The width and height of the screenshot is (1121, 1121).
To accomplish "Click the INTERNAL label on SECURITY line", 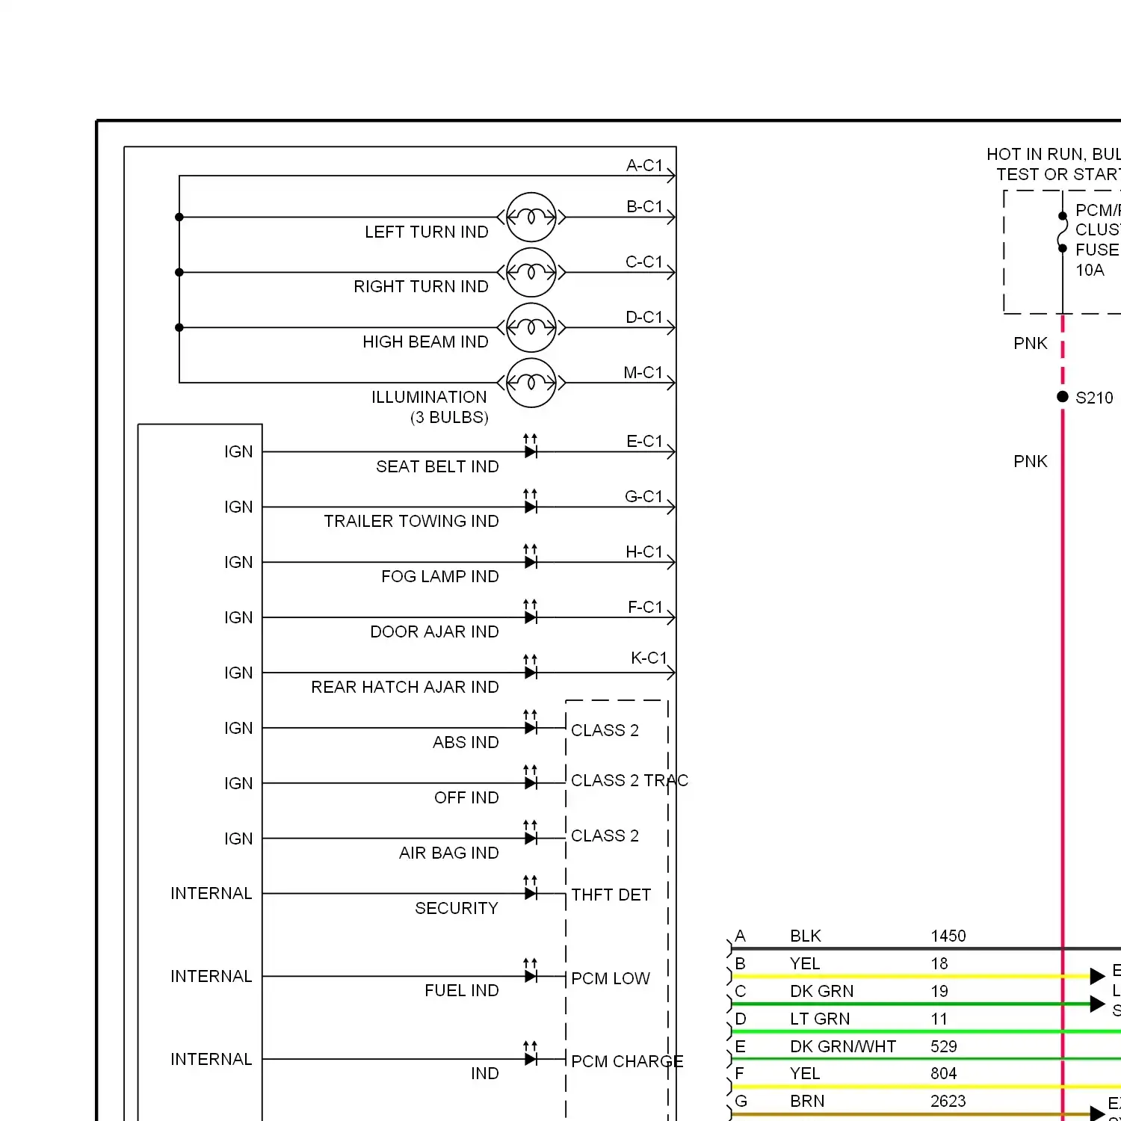I will click(211, 893).
